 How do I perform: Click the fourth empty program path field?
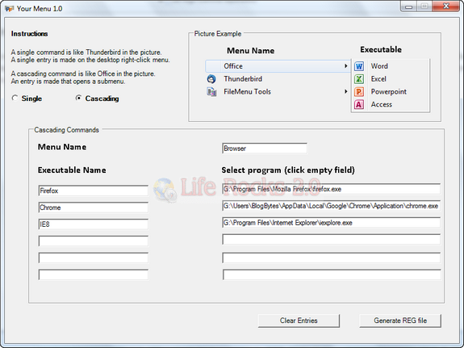click(331, 239)
